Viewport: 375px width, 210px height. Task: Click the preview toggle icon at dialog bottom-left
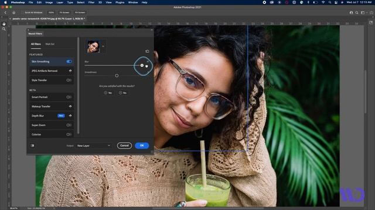32,145
